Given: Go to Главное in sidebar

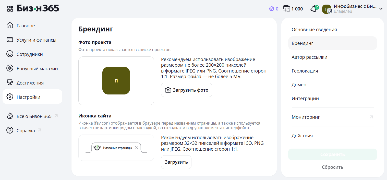Looking at the screenshot, I should (26, 26).
